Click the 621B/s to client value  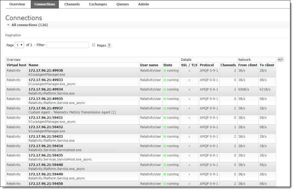tap(265, 89)
